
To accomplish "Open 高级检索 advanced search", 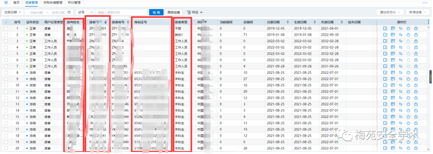I will click(174, 12).
